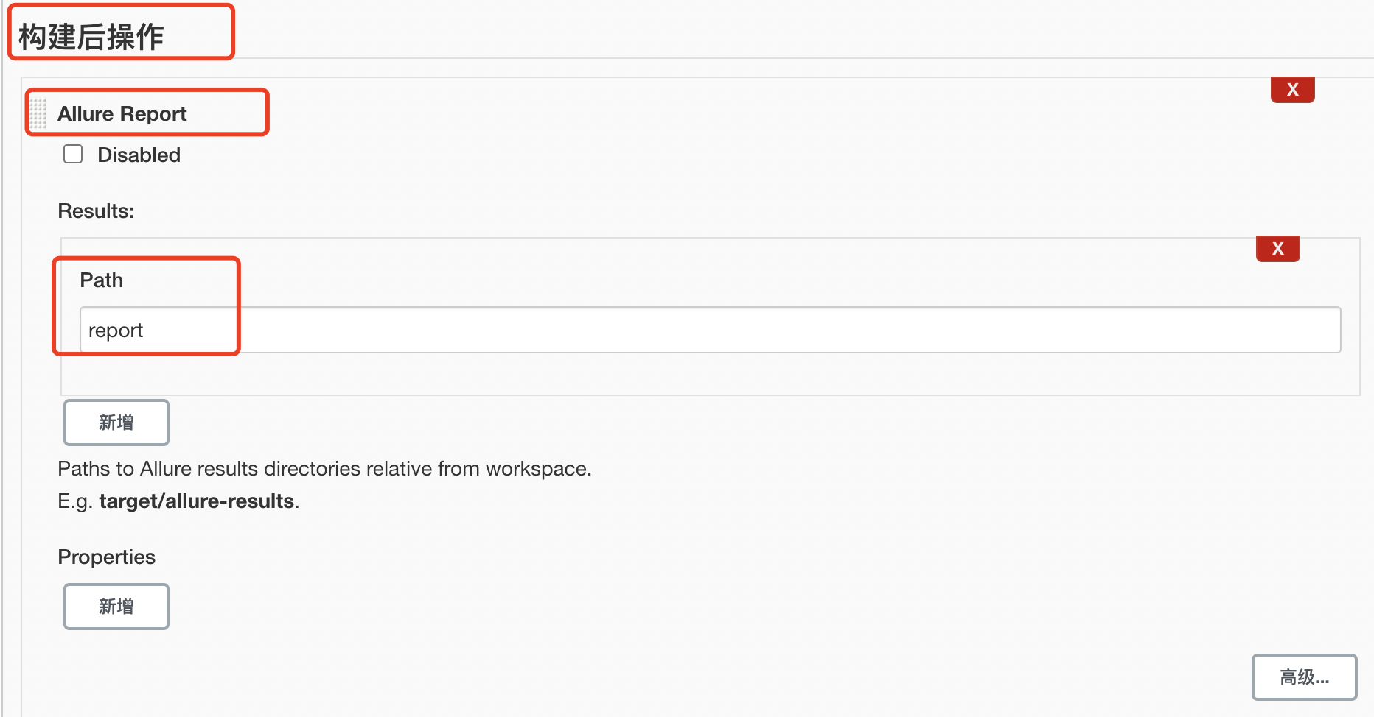Enable the Disabled checkbox
Viewport: 1374px width, 717px height.
coord(73,154)
